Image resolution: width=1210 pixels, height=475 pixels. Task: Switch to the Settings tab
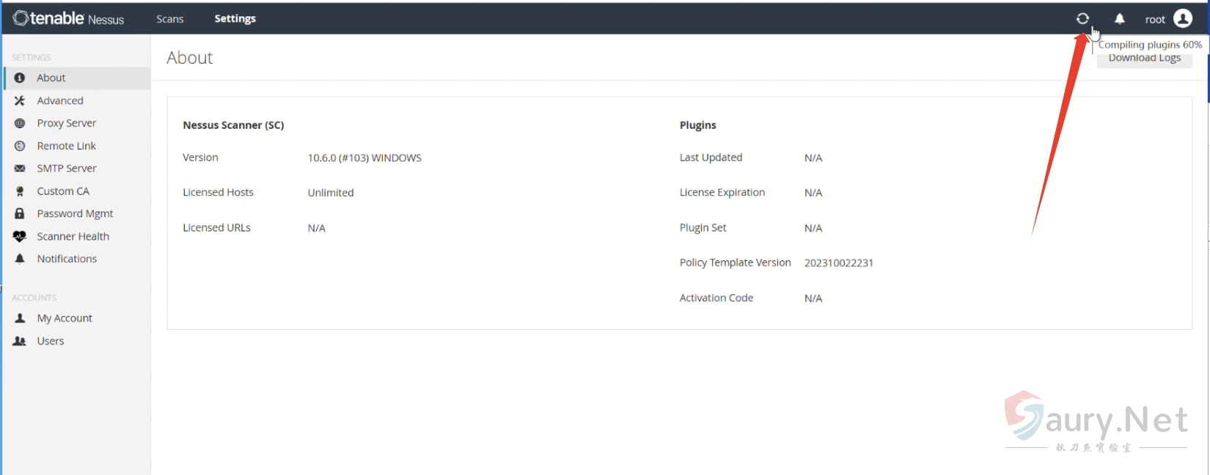click(x=235, y=19)
